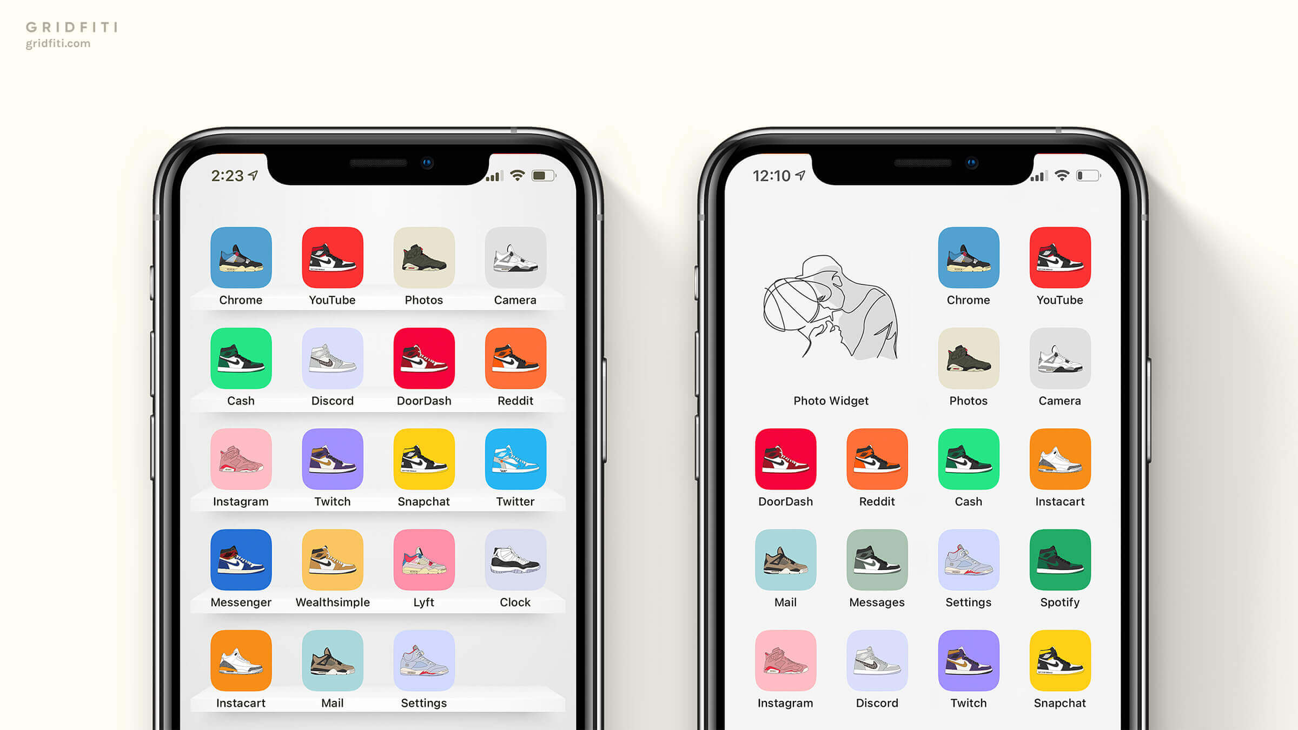Open Instagram with pink sneaker icon
The height and width of the screenshot is (730, 1298).
click(241, 458)
